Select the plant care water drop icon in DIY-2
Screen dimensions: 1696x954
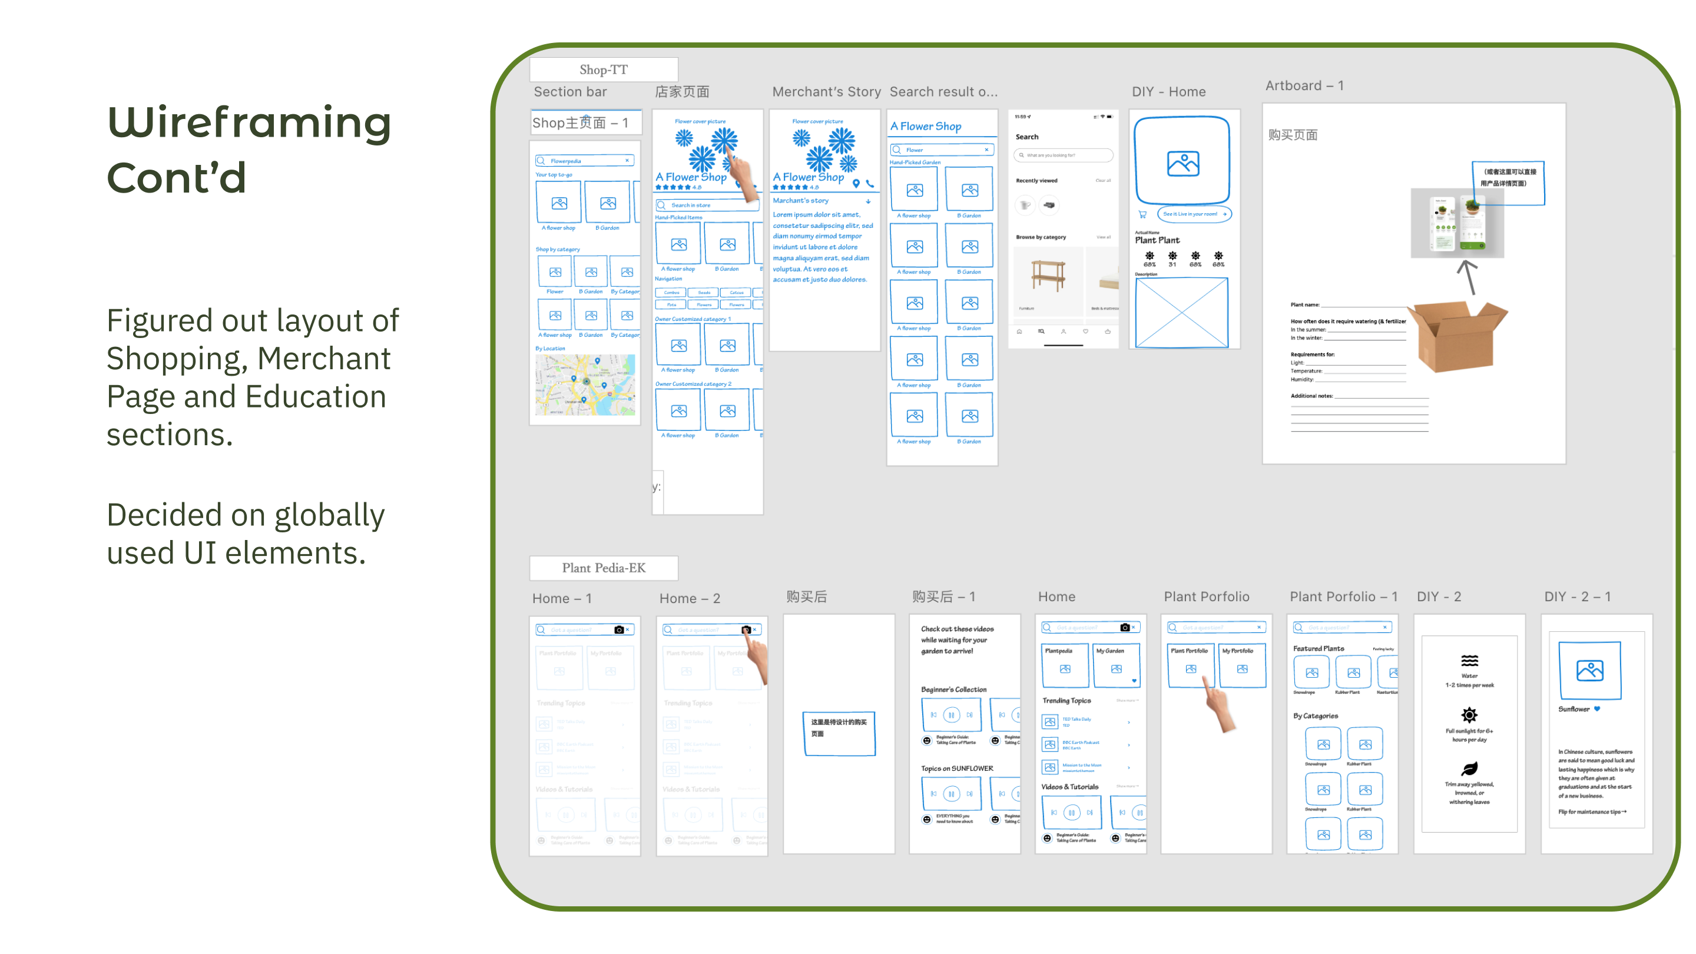1470,662
